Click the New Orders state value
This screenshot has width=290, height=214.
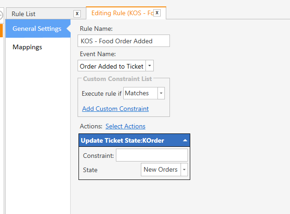click(160, 169)
